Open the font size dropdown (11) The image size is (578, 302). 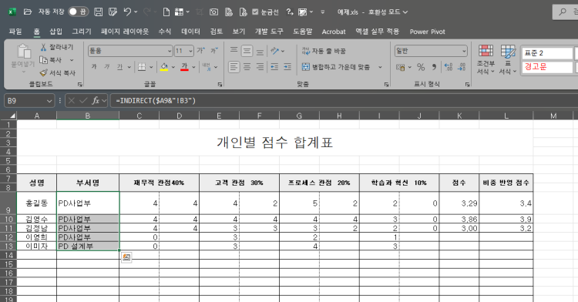(x=191, y=51)
